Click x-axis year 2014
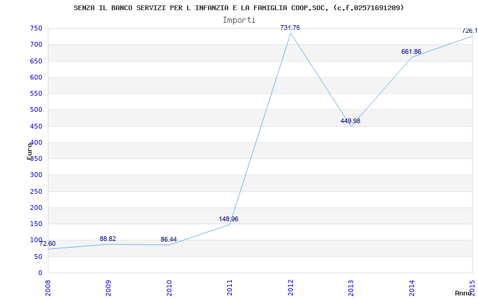The image size is (478, 299). 412,288
